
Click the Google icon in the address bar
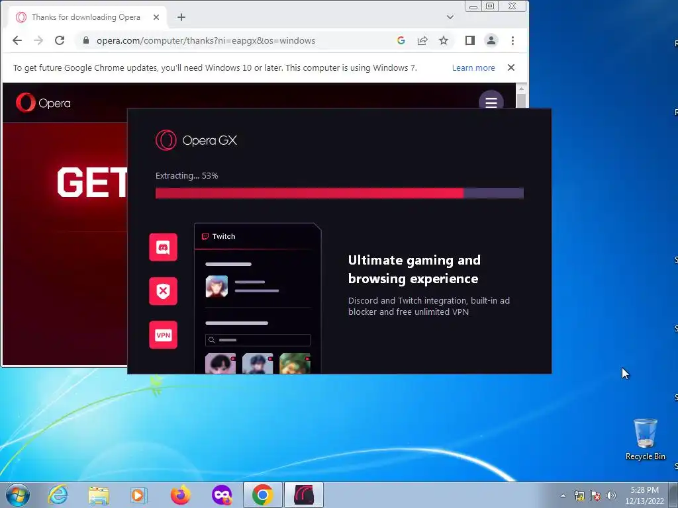[401, 40]
